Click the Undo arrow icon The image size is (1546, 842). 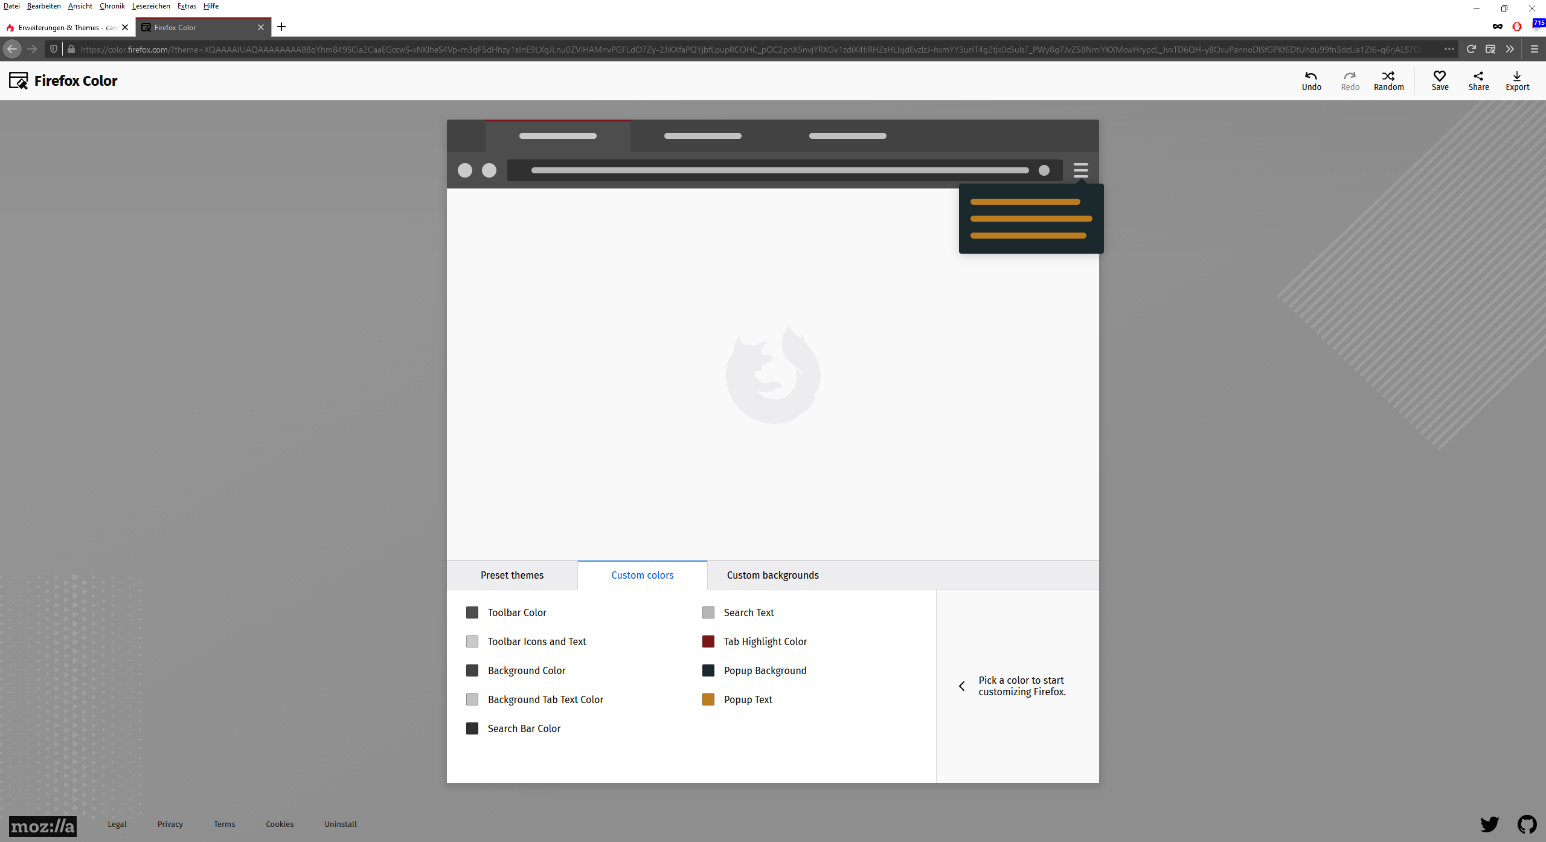pyautogui.click(x=1311, y=76)
